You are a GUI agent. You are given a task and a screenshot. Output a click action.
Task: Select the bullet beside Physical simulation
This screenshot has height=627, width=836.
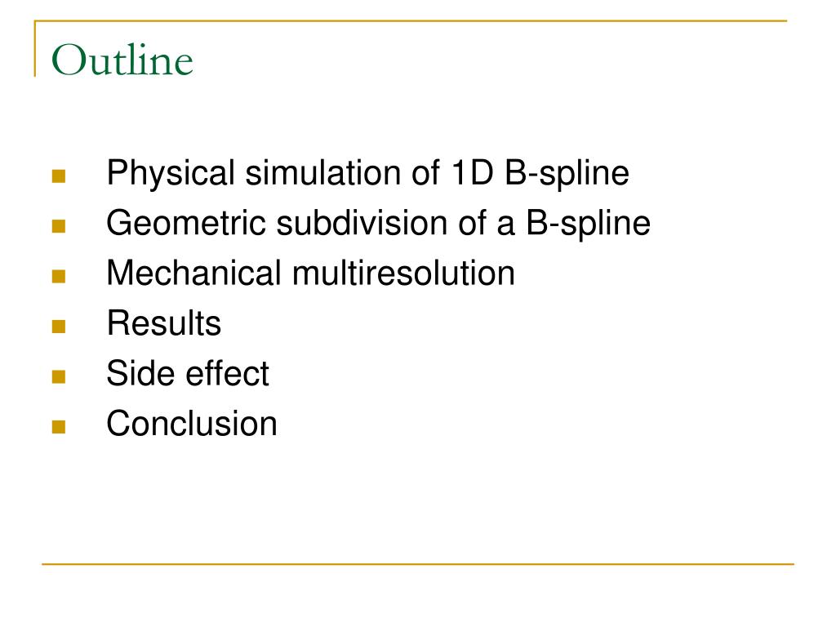point(59,176)
